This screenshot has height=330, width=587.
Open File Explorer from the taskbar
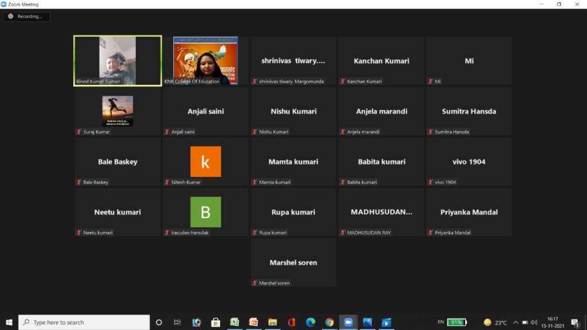tap(272, 322)
